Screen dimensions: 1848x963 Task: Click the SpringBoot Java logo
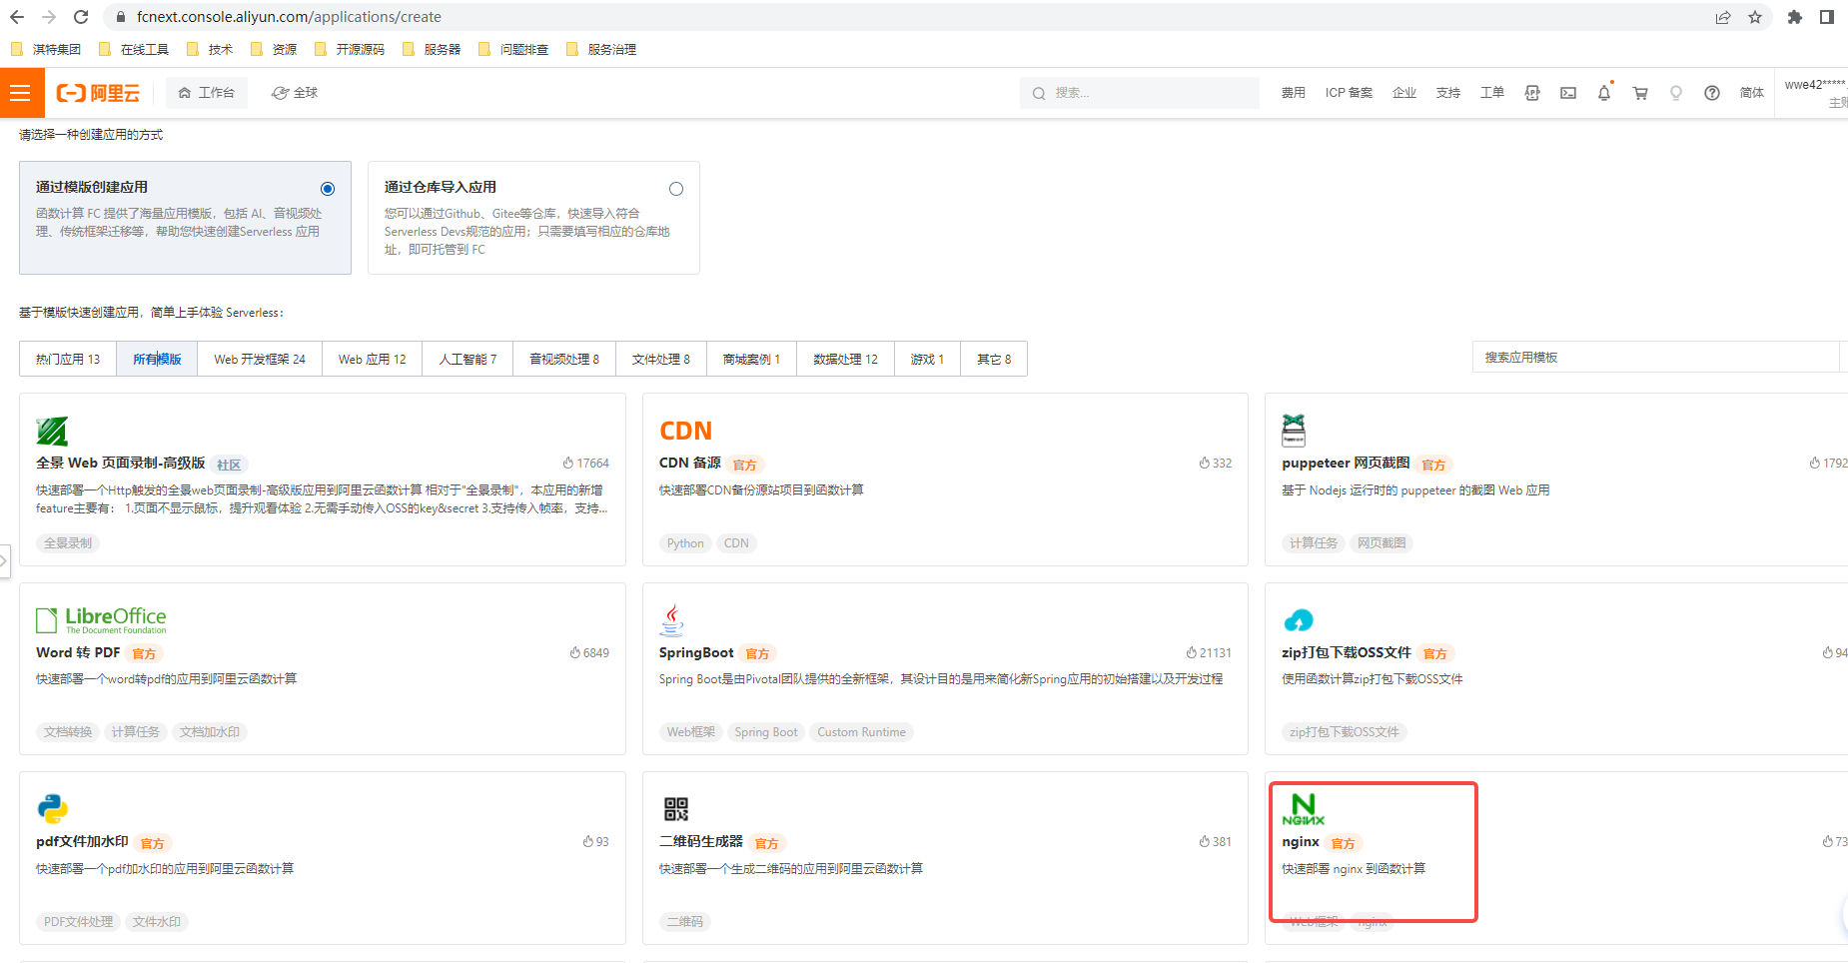672,619
